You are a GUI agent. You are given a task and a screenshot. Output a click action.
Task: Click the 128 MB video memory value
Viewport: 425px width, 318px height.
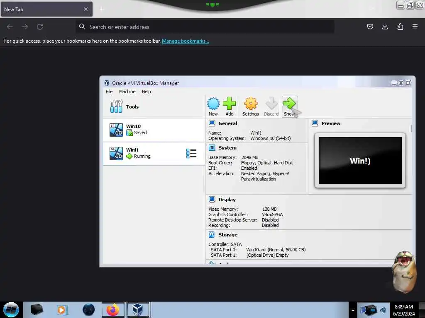pos(269,209)
